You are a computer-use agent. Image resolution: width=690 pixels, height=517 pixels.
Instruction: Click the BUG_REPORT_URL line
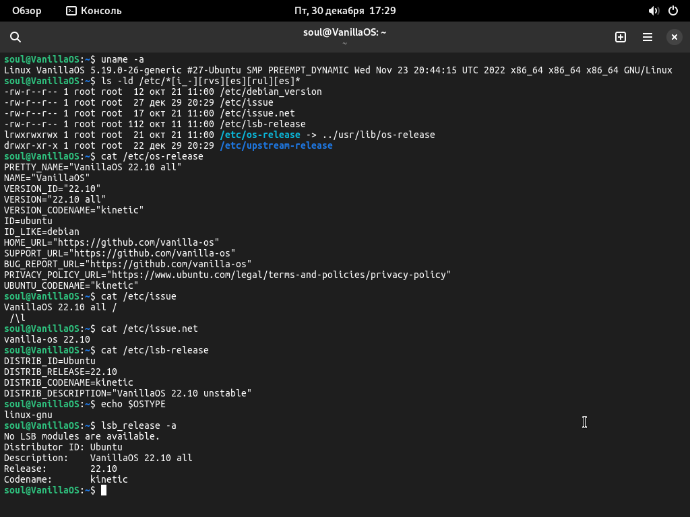(127, 264)
